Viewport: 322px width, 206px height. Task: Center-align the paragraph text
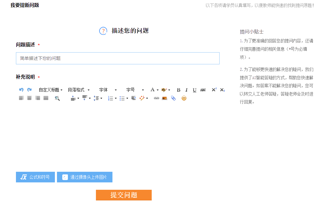[29, 98]
